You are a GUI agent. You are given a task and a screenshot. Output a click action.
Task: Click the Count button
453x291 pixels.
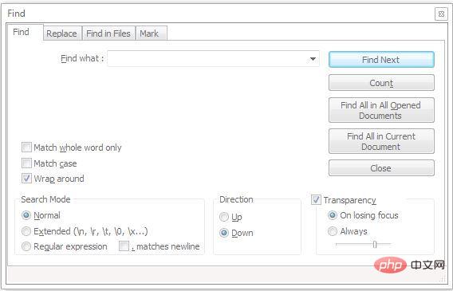381,83
